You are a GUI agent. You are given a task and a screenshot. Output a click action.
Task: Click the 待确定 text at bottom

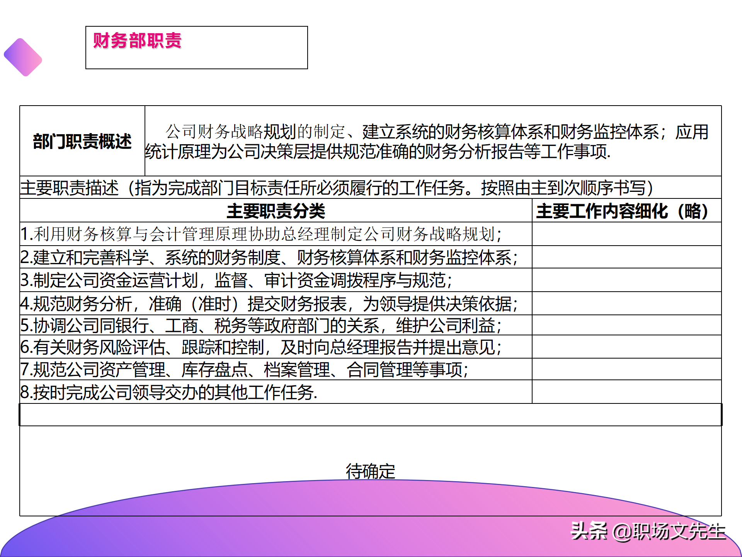tap(370, 471)
